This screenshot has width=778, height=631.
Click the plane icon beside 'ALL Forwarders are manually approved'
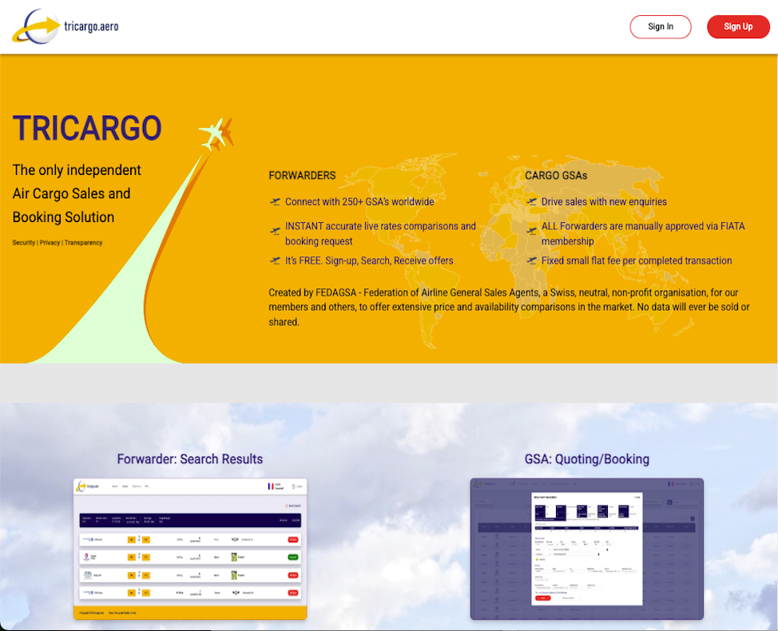click(531, 231)
